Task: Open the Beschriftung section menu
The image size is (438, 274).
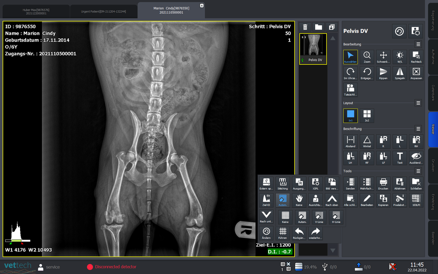Action: pos(418,128)
